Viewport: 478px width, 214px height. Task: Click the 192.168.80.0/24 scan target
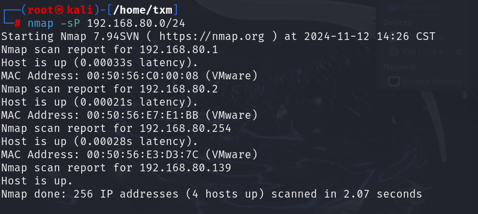pyautogui.click(x=136, y=24)
